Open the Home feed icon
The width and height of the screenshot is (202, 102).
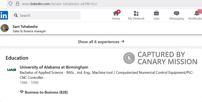(116, 13)
